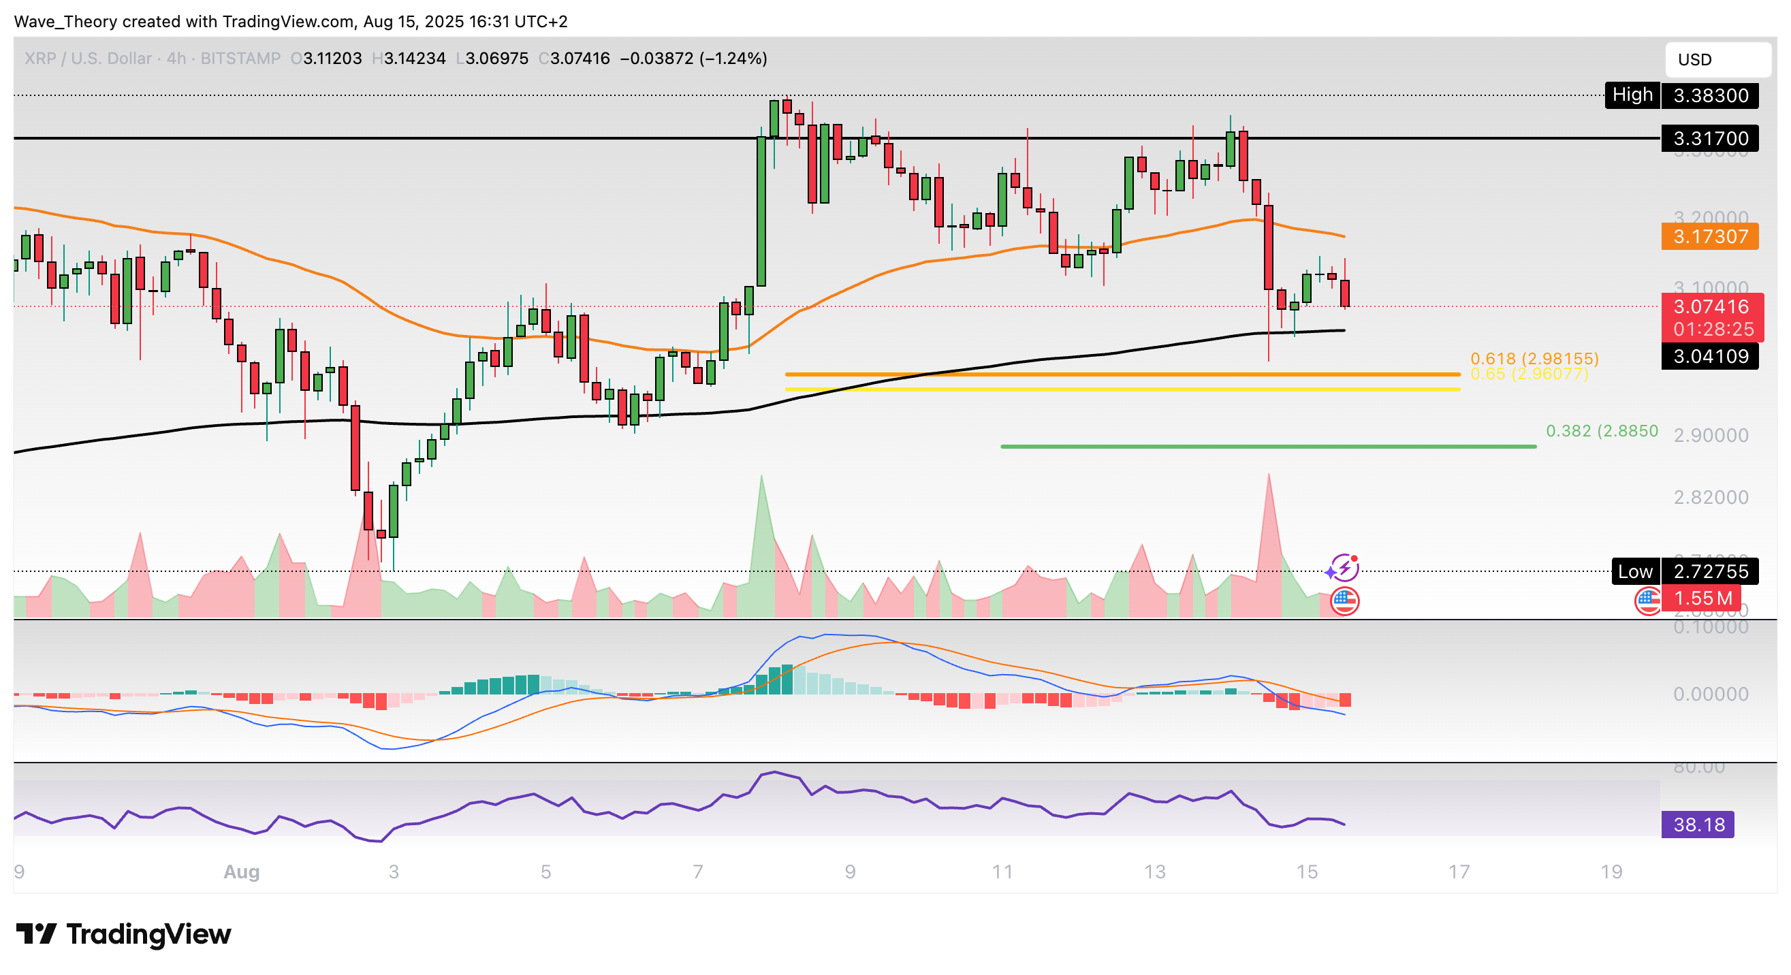Click the XRP / U.S. Dollar symbol title
Viewport: 1791px width, 975px height.
coord(88,59)
